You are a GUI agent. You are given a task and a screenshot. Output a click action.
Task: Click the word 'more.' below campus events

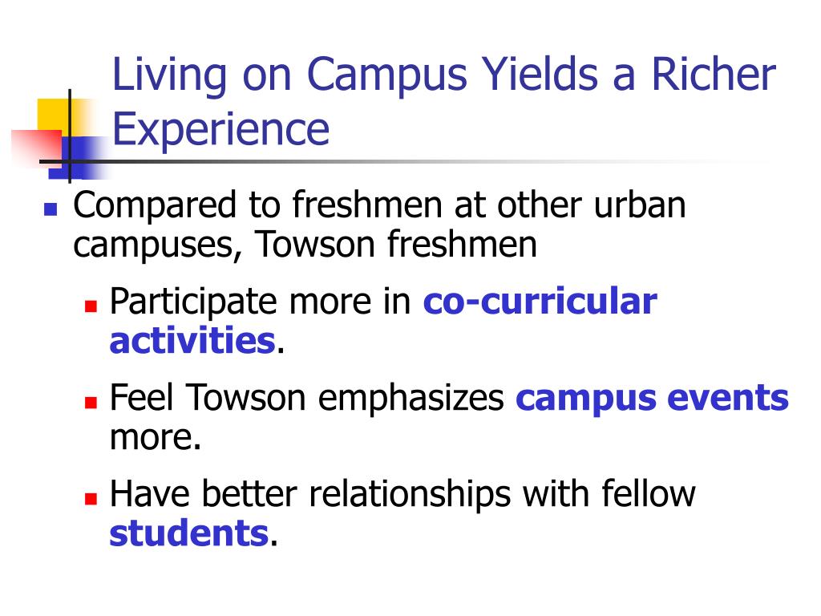click(x=156, y=438)
